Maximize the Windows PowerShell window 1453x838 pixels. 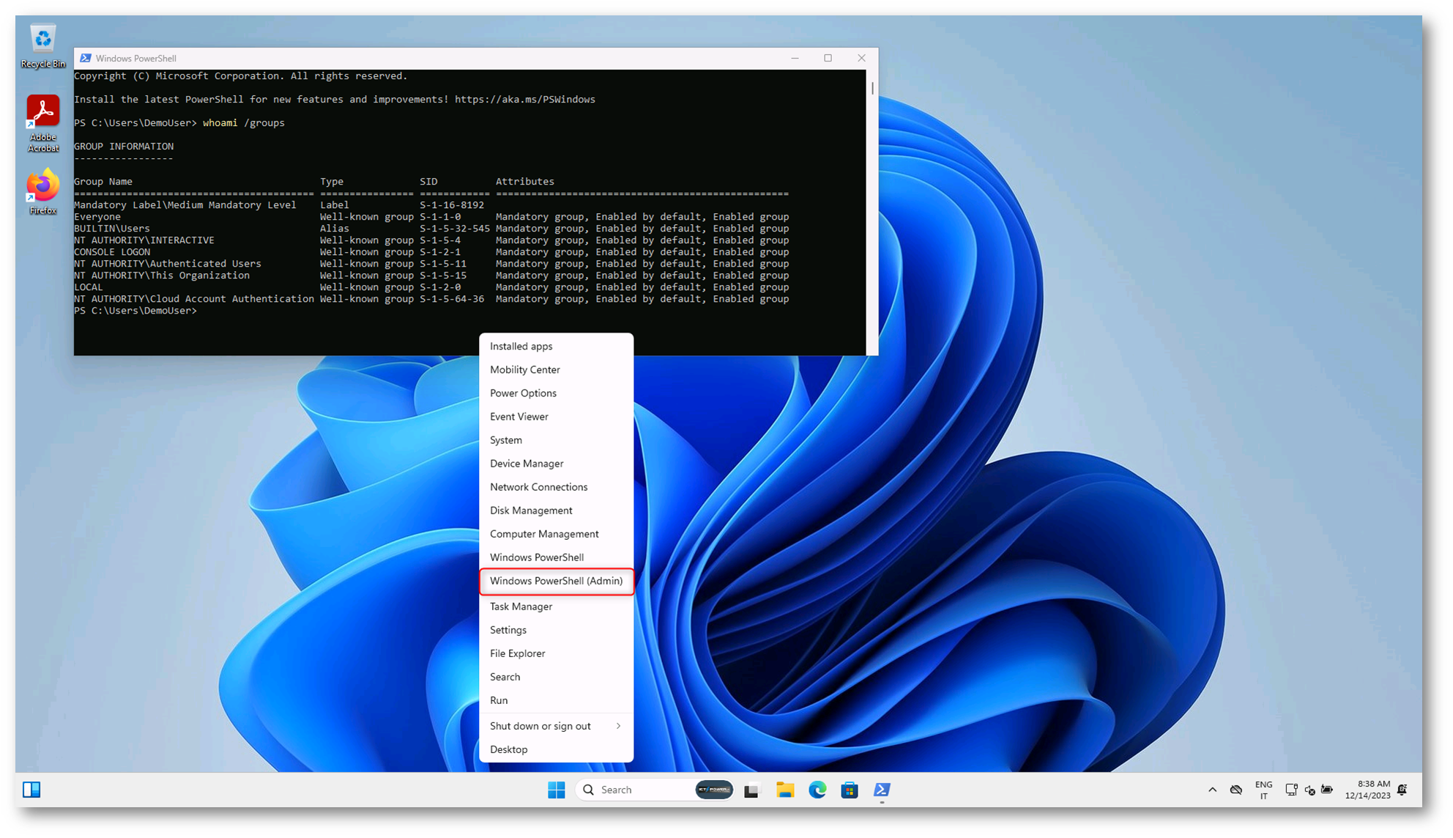tap(828, 58)
